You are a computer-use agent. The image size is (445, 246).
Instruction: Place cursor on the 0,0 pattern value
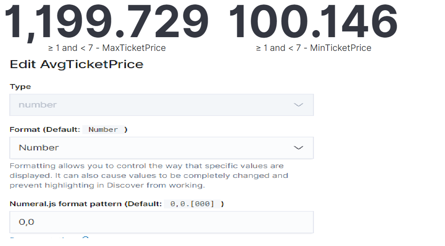[x=27, y=222]
